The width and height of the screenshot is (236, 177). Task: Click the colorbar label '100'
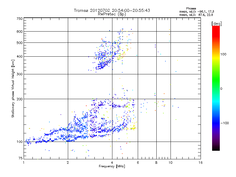click(x=223, y=54)
